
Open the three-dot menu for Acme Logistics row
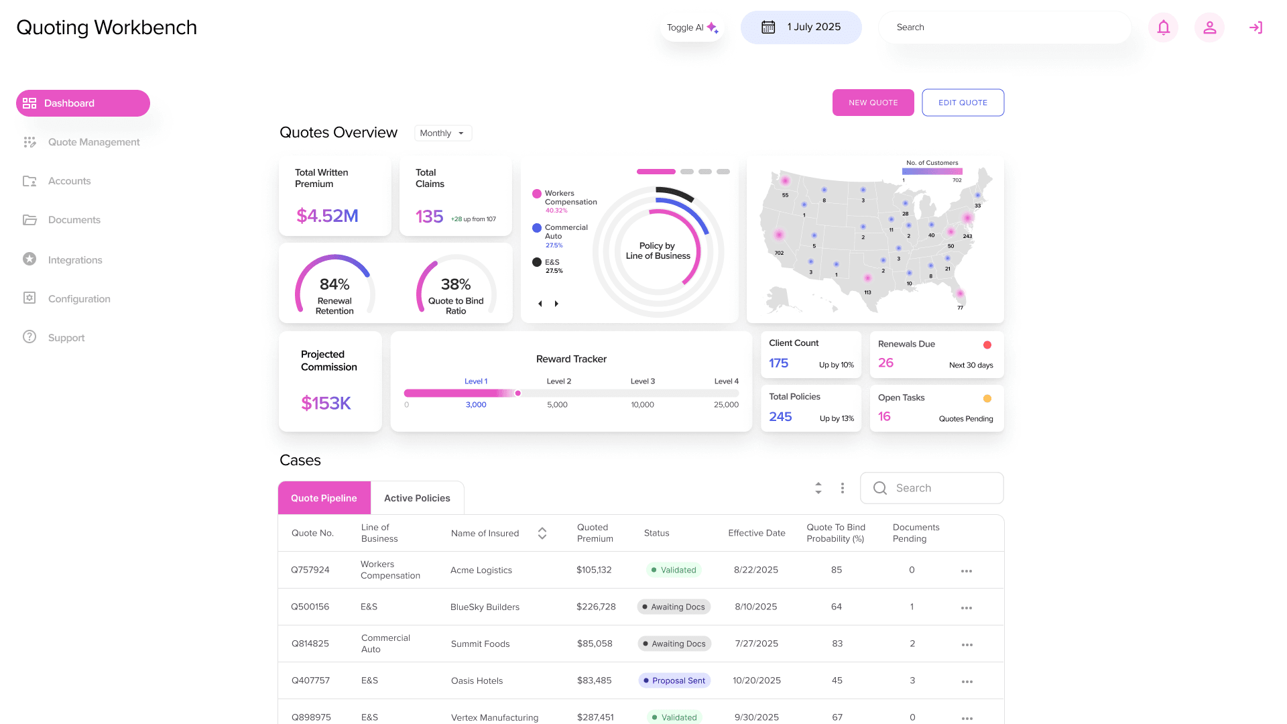(966, 571)
